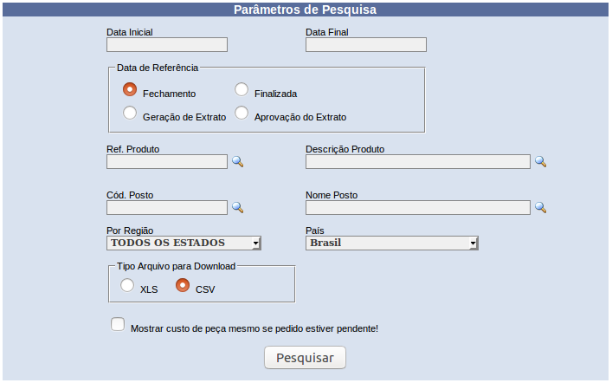Select the Cód. Posto input box
Screen dimensions: 612x383
pos(167,207)
